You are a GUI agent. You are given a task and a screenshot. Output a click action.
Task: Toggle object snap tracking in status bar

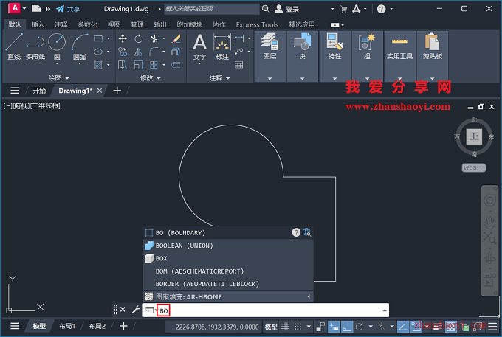coord(403,327)
